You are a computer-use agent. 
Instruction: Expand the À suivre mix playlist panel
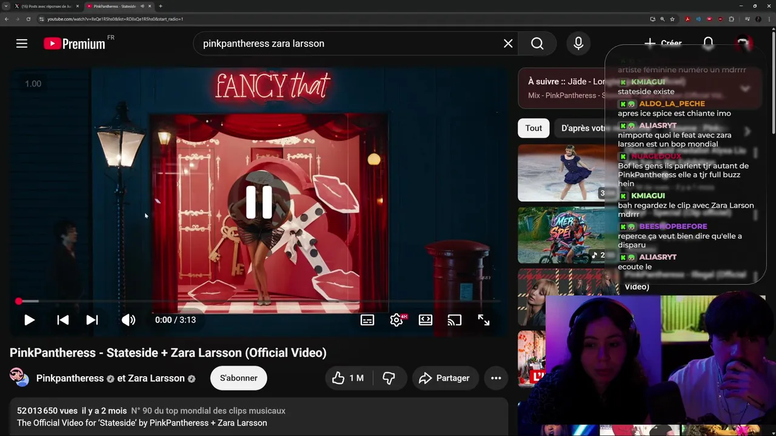tap(745, 88)
